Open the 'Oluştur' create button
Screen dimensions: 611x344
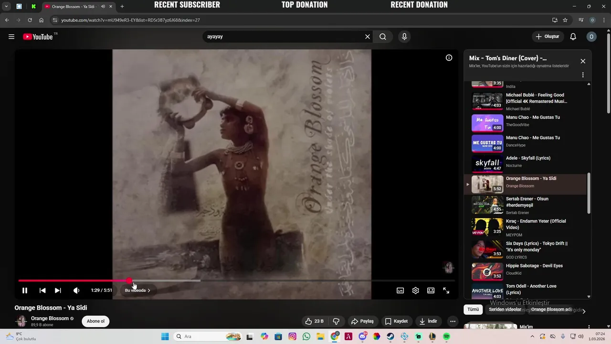click(x=548, y=37)
